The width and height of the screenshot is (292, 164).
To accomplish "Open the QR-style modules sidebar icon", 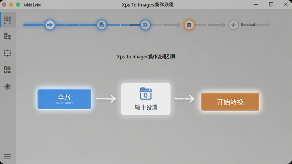I will click(x=7, y=70).
